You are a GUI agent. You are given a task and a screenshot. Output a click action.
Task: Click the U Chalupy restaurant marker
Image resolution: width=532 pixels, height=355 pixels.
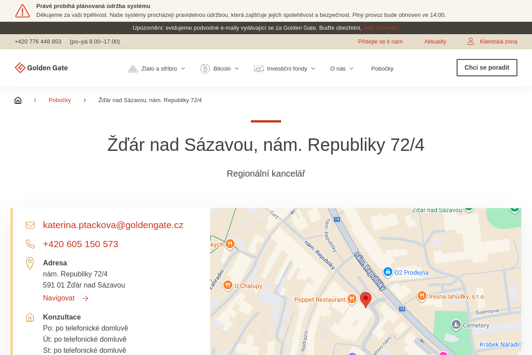228,285
